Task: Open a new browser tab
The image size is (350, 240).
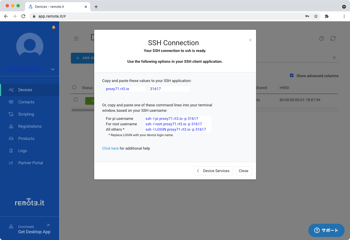Action: [96, 7]
